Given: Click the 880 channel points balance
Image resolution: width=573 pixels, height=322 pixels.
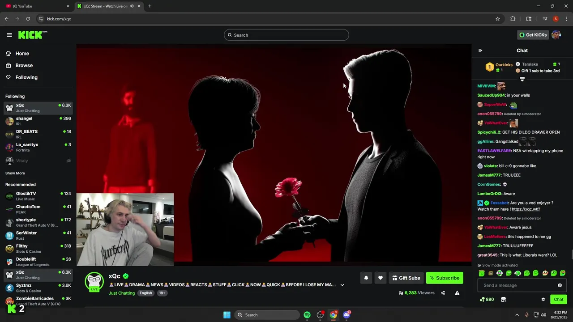Looking at the screenshot, I should 487,300.
